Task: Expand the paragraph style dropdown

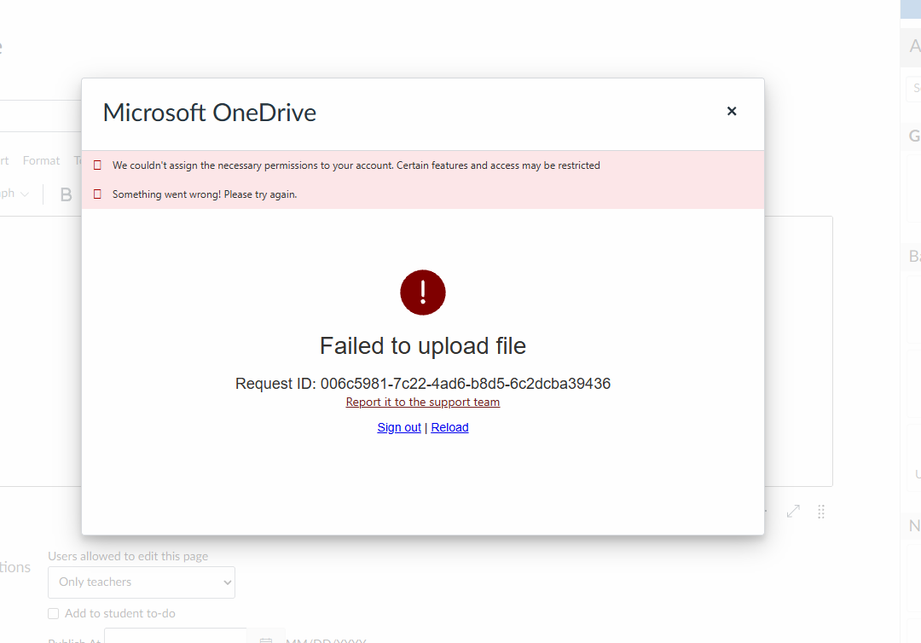Action: tap(14, 194)
